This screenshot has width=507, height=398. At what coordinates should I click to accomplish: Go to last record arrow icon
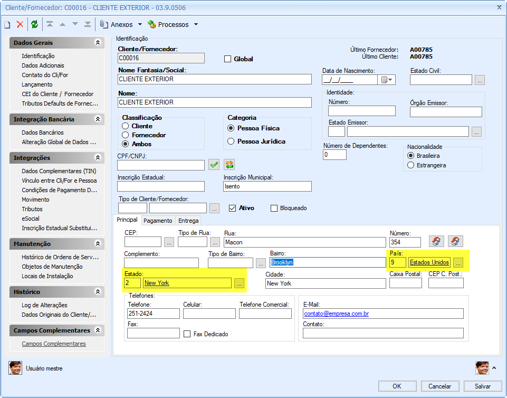[x=88, y=24]
